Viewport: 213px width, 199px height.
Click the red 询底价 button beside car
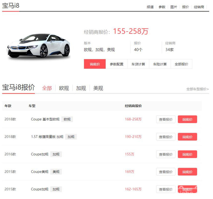click(x=95, y=64)
